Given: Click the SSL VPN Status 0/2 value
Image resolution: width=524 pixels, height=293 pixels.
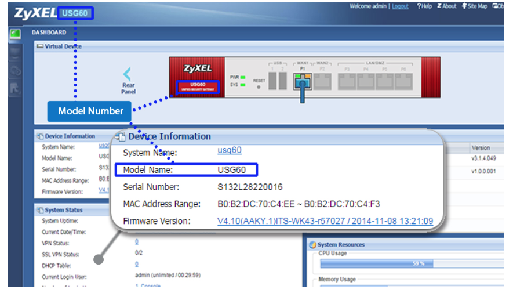Looking at the screenshot, I should point(139,253).
